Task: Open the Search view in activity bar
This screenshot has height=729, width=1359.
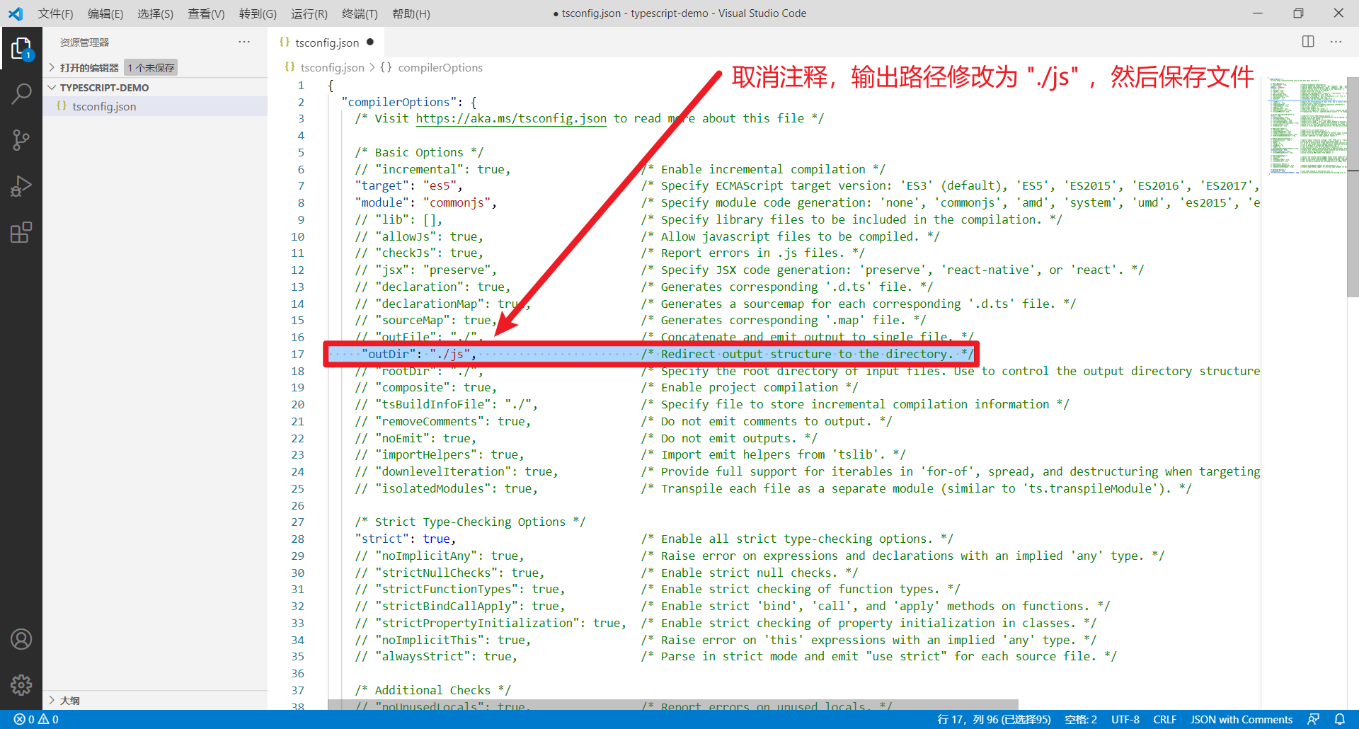Action: click(x=21, y=93)
